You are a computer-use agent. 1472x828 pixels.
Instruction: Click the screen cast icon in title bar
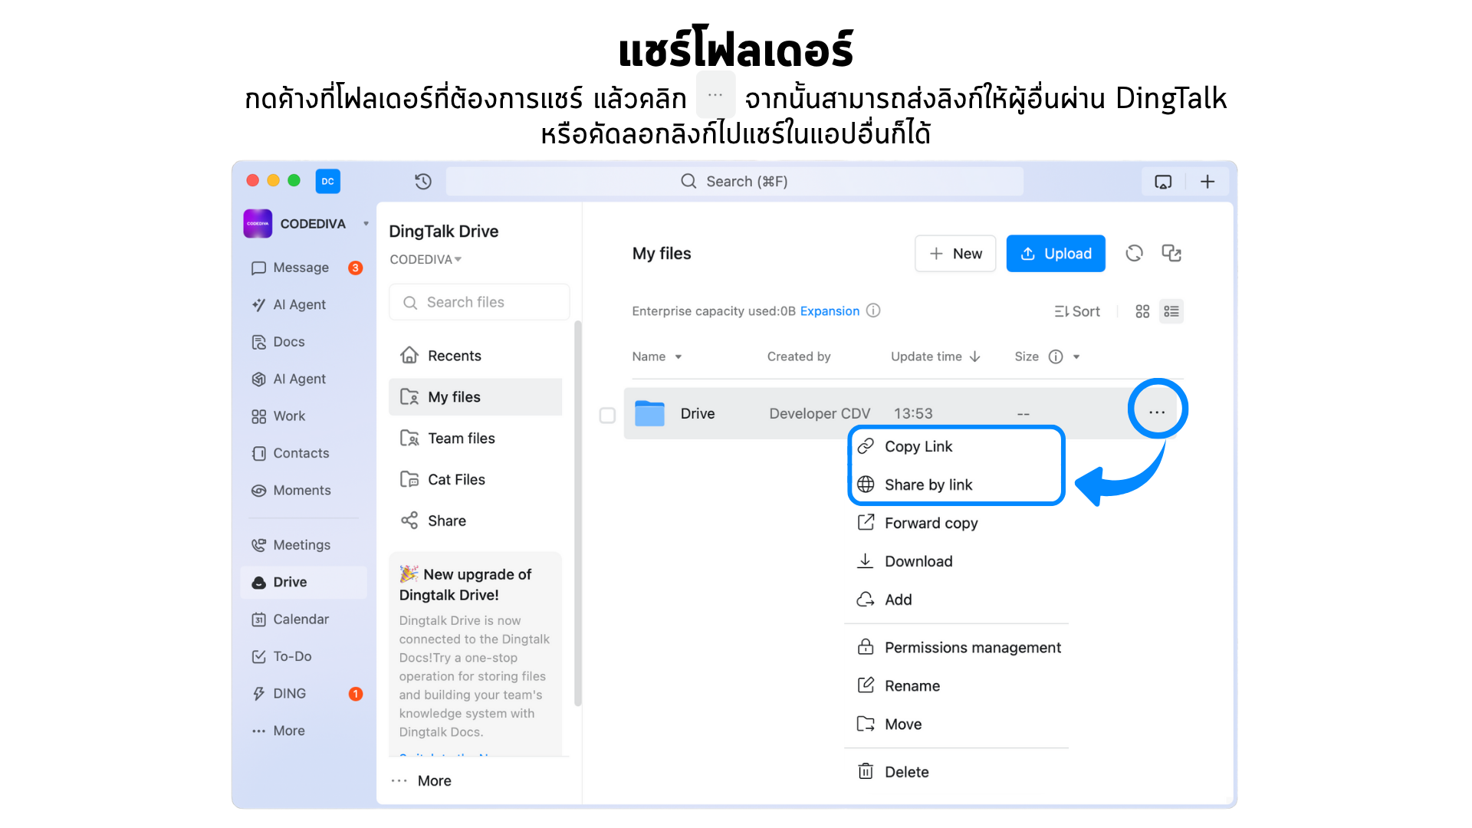pyautogui.click(x=1163, y=182)
